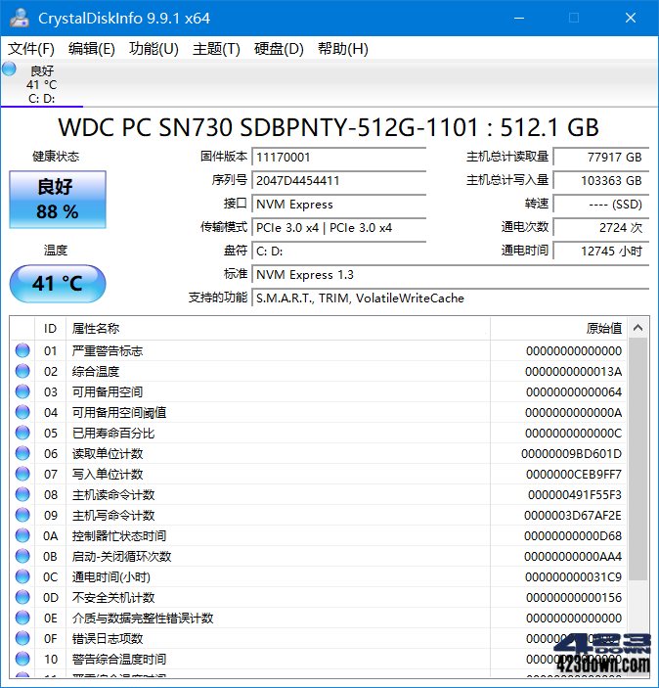The height and width of the screenshot is (688, 659).
Task: Click raw value 000000491F55F3
Action: pos(575,495)
